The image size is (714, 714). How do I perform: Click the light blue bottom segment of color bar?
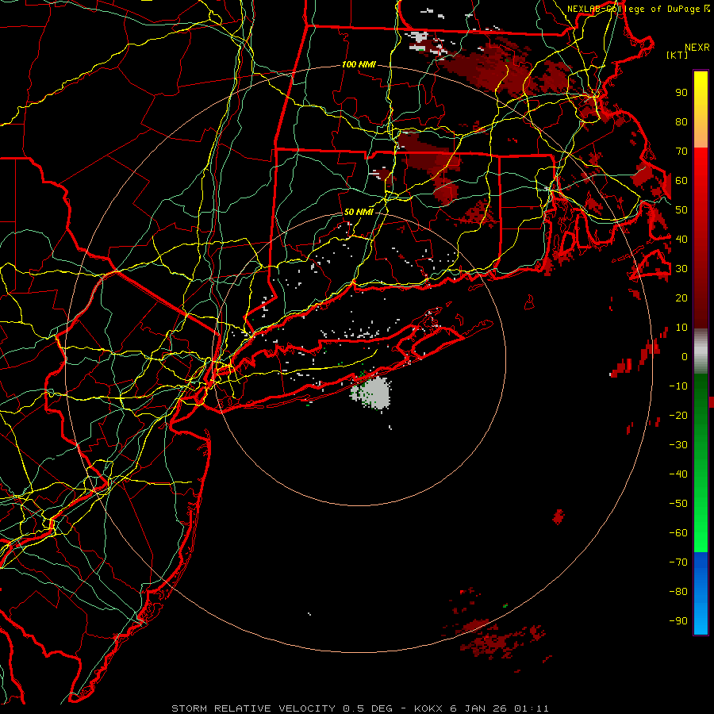coord(701,617)
